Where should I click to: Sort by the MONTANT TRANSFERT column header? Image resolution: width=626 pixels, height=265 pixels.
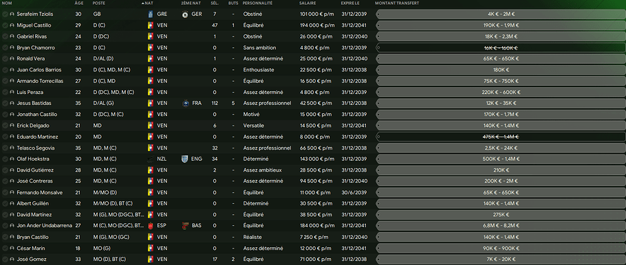click(x=397, y=3)
